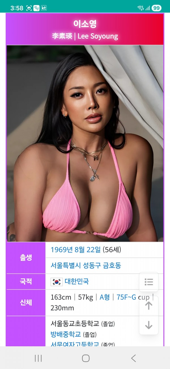Open the table of contents list icon

click(x=149, y=282)
